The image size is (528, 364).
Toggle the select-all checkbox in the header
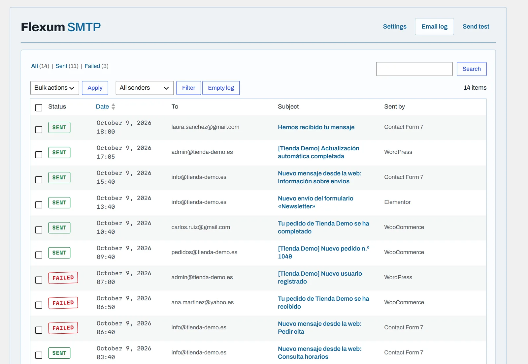(x=39, y=108)
